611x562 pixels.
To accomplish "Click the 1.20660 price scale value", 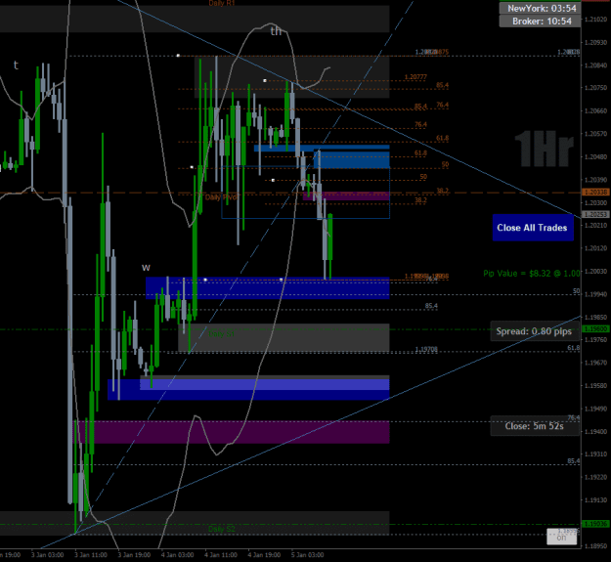I will 595,111.
